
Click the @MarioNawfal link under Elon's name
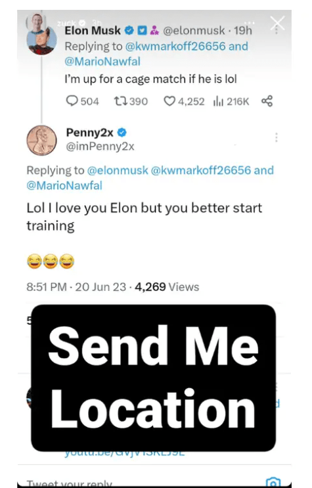pos(102,61)
